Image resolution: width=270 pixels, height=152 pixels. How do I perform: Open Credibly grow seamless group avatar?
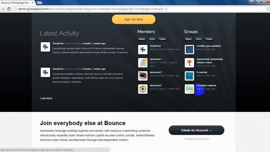click(189, 50)
